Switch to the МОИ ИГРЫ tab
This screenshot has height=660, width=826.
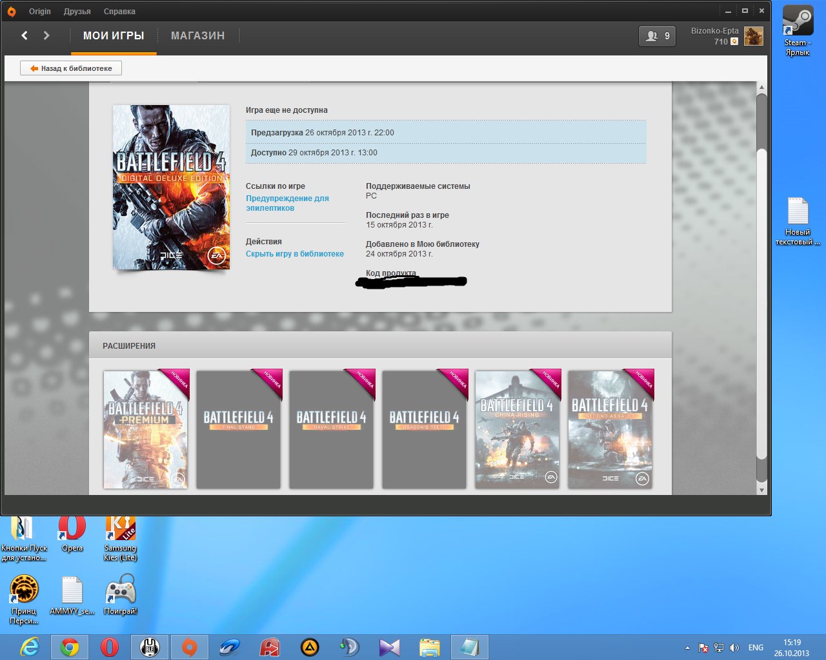coord(114,36)
